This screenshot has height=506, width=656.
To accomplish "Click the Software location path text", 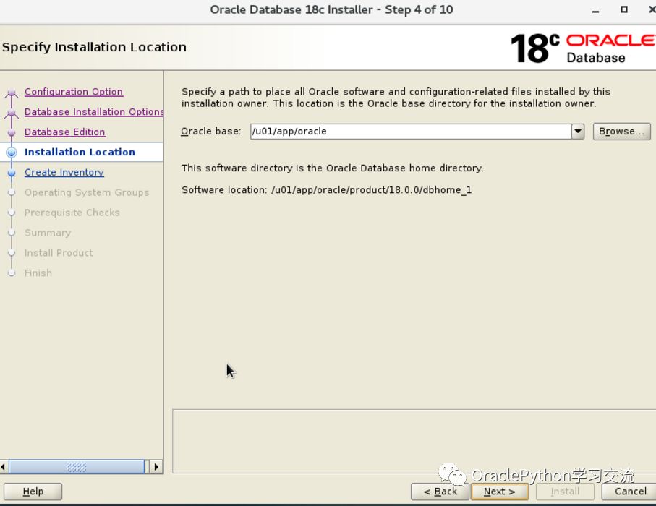I will (x=371, y=190).
